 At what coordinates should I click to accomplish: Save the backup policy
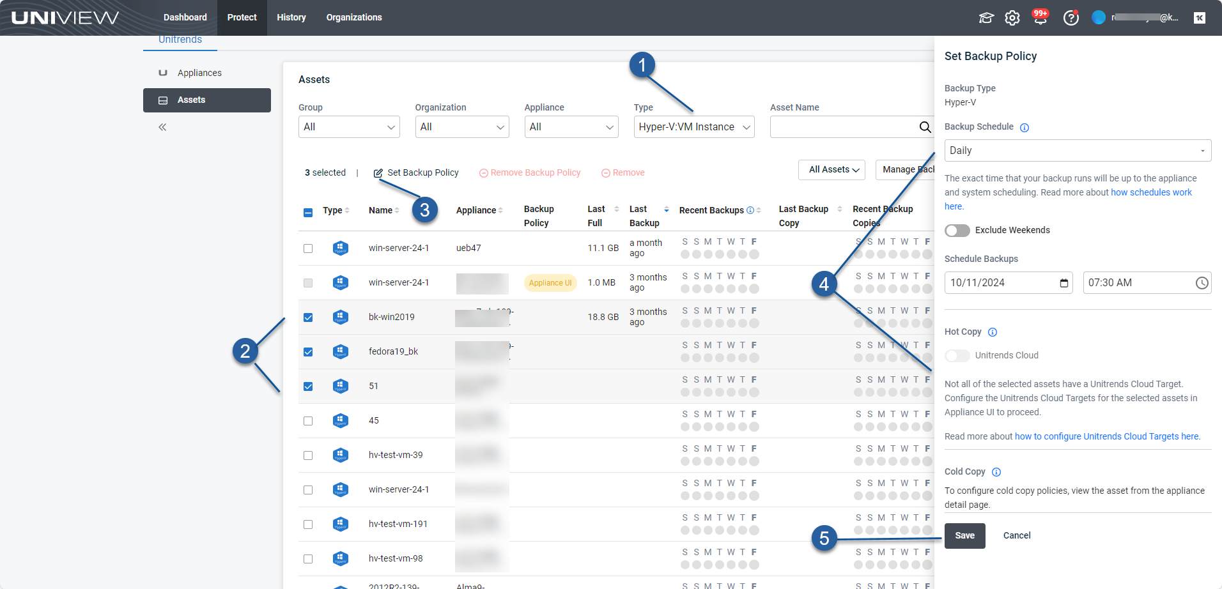coord(965,536)
